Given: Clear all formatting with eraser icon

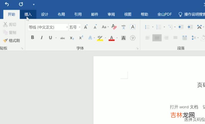Looking at the screenshot, I should [x=114, y=27].
